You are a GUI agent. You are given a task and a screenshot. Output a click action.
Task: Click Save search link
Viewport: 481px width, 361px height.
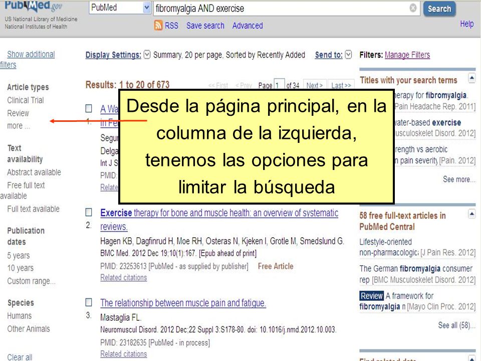205,26
